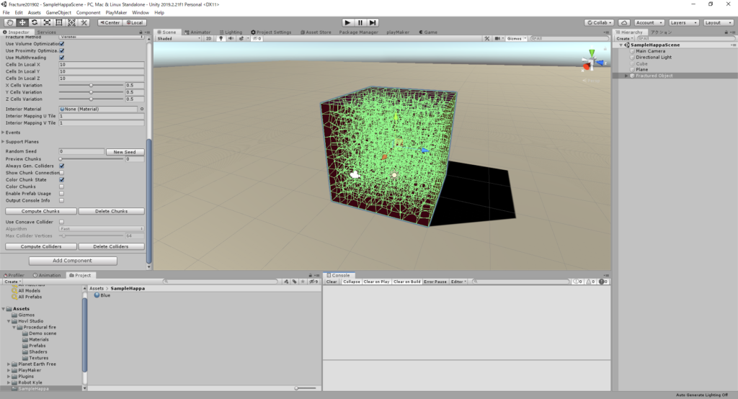
Task: Open the Window menu
Action: pyautogui.click(x=141, y=13)
